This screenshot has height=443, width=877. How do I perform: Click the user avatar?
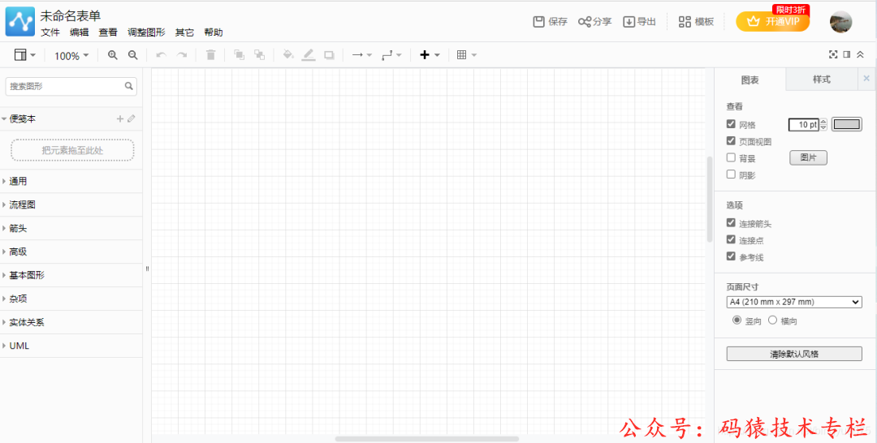(841, 22)
